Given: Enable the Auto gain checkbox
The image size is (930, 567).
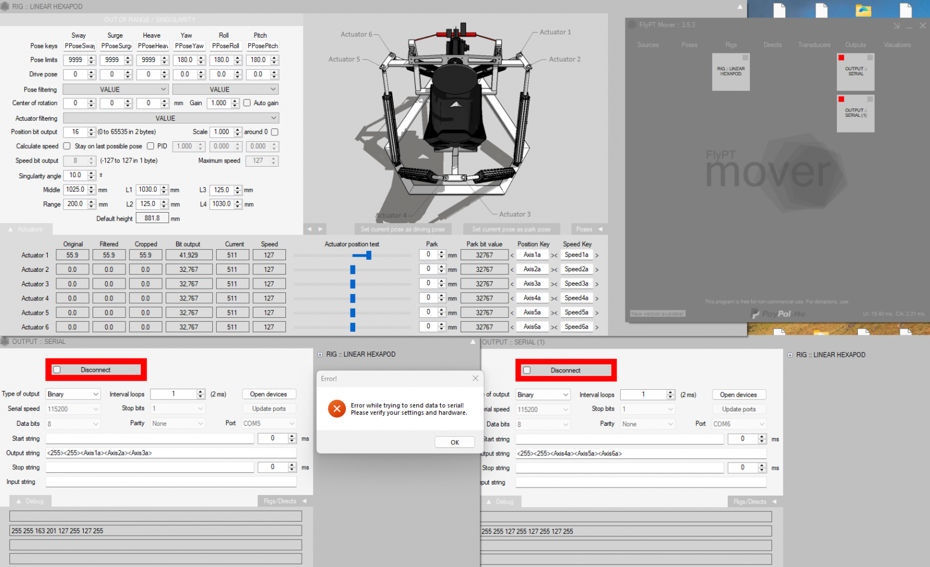Looking at the screenshot, I should [247, 103].
